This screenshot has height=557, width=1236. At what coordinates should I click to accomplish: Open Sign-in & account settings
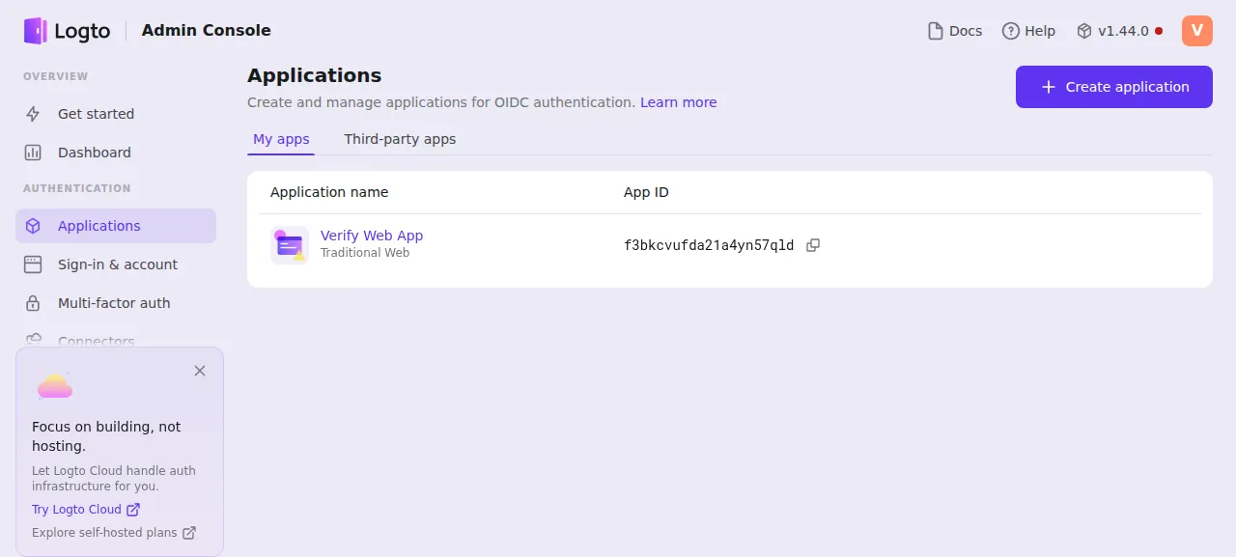pos(116,265)
